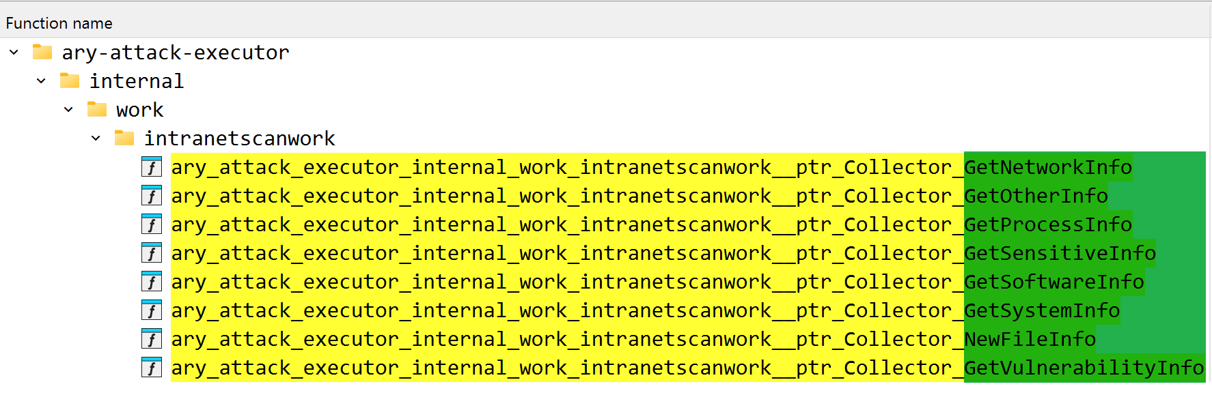Collapse the ary-attack-executor folder node

14,53
